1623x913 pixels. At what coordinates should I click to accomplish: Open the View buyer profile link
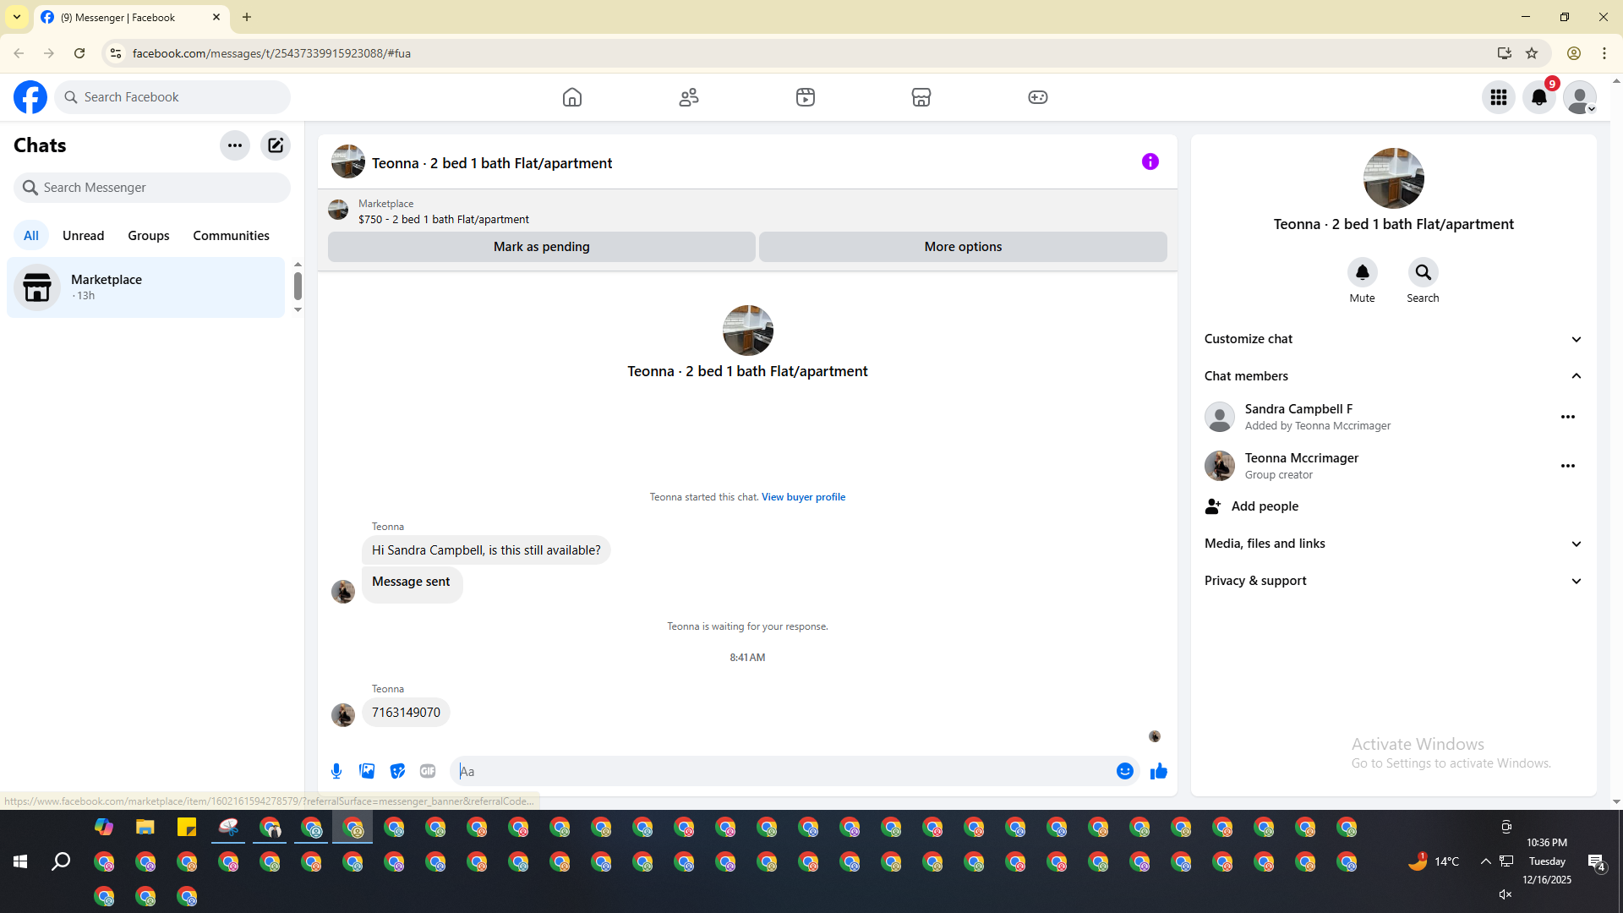pyautogui.click(x=803, y=497)
